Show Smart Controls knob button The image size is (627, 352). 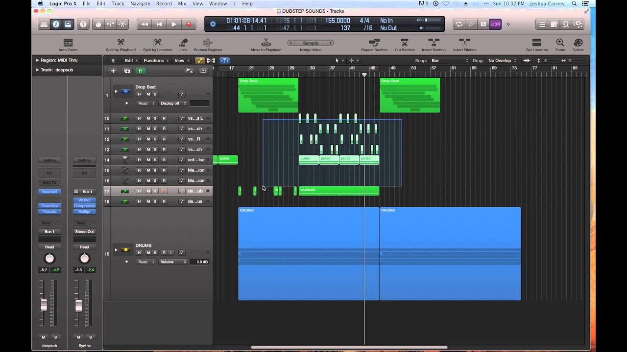(x=98, y=24)
